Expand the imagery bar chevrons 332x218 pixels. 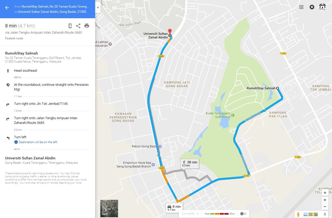pos(325,214)
